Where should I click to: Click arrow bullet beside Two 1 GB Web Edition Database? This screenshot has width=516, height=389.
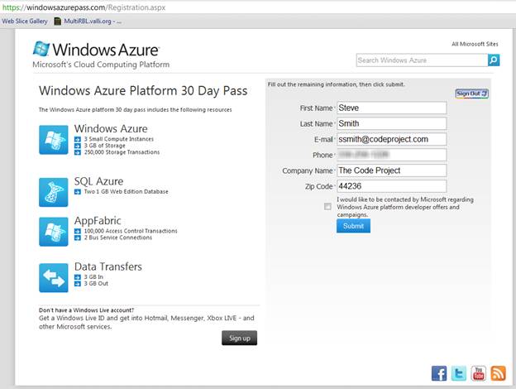(78, 192)
